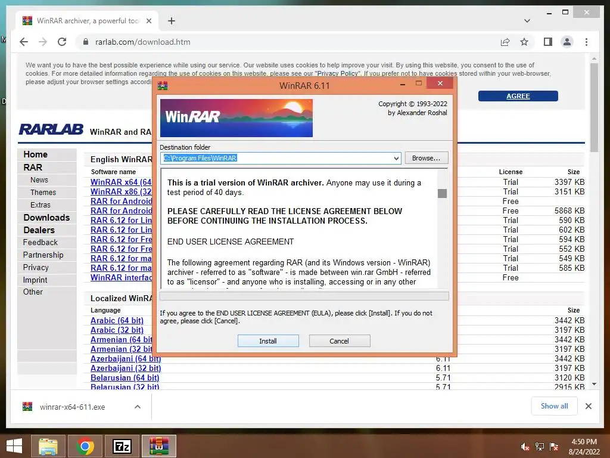Click the page scrollbar down arrow
Image resolution: width=610 pixels, height=458 pixels.
[594, 384]
